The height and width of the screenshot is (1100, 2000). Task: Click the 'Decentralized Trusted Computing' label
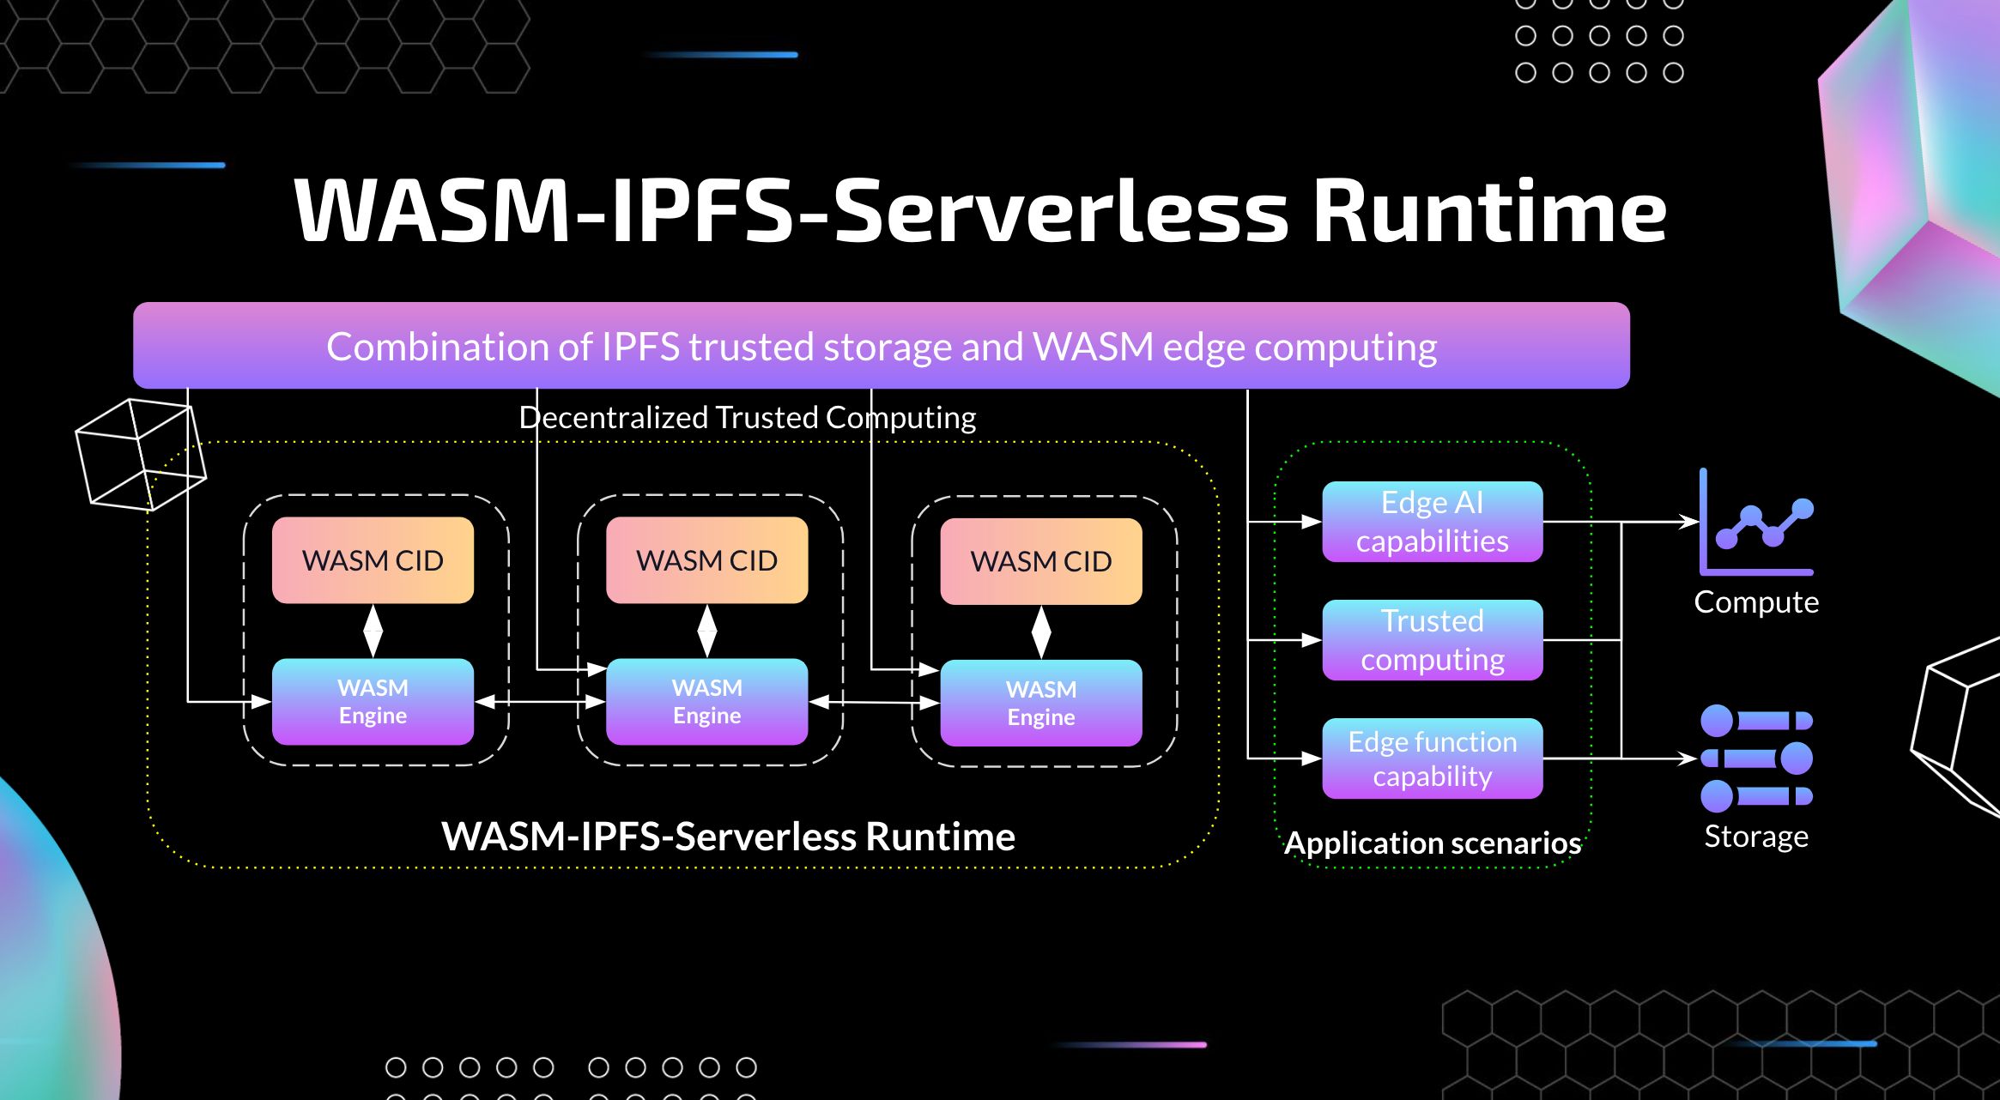tap(748, 418)
